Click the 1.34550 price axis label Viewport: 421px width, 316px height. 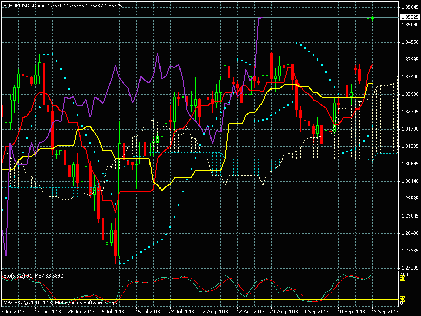tap(409, 42)
